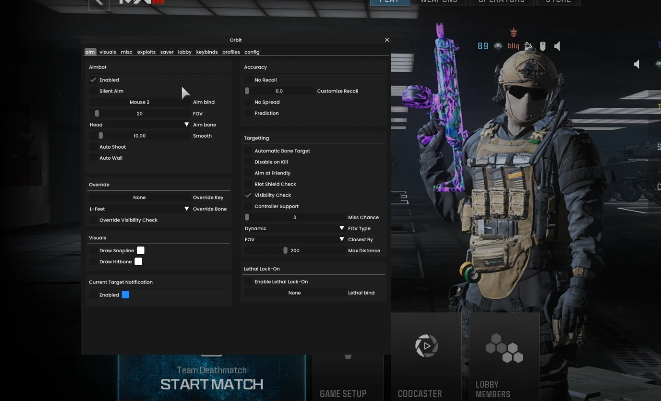Switch to the exploits tab
Screen dimensions: 661x401
coord(146,52)
